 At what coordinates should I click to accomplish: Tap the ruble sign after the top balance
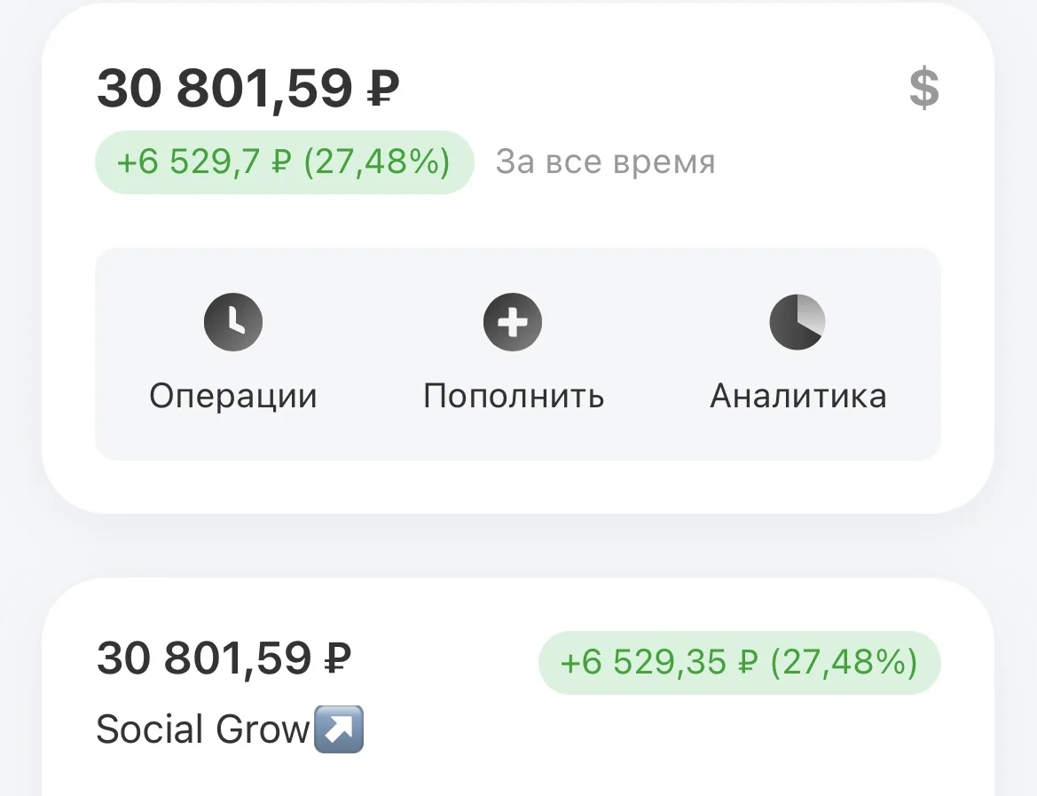[x=383, y=89]
